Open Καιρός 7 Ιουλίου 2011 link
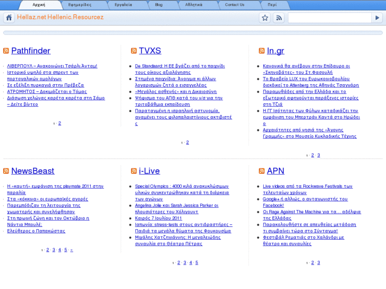Viewport: 386px width, 289px height. tap(159, 218)
